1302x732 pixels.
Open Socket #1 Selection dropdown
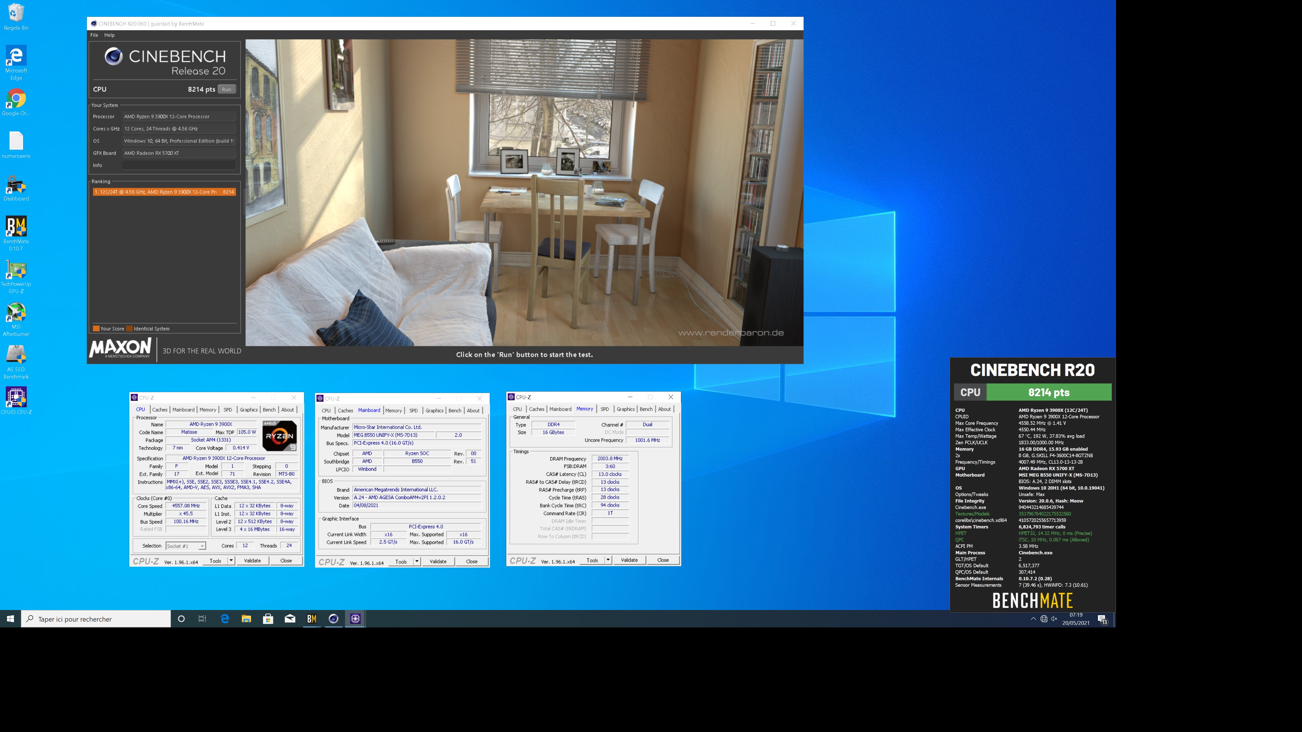click(185, 546)
